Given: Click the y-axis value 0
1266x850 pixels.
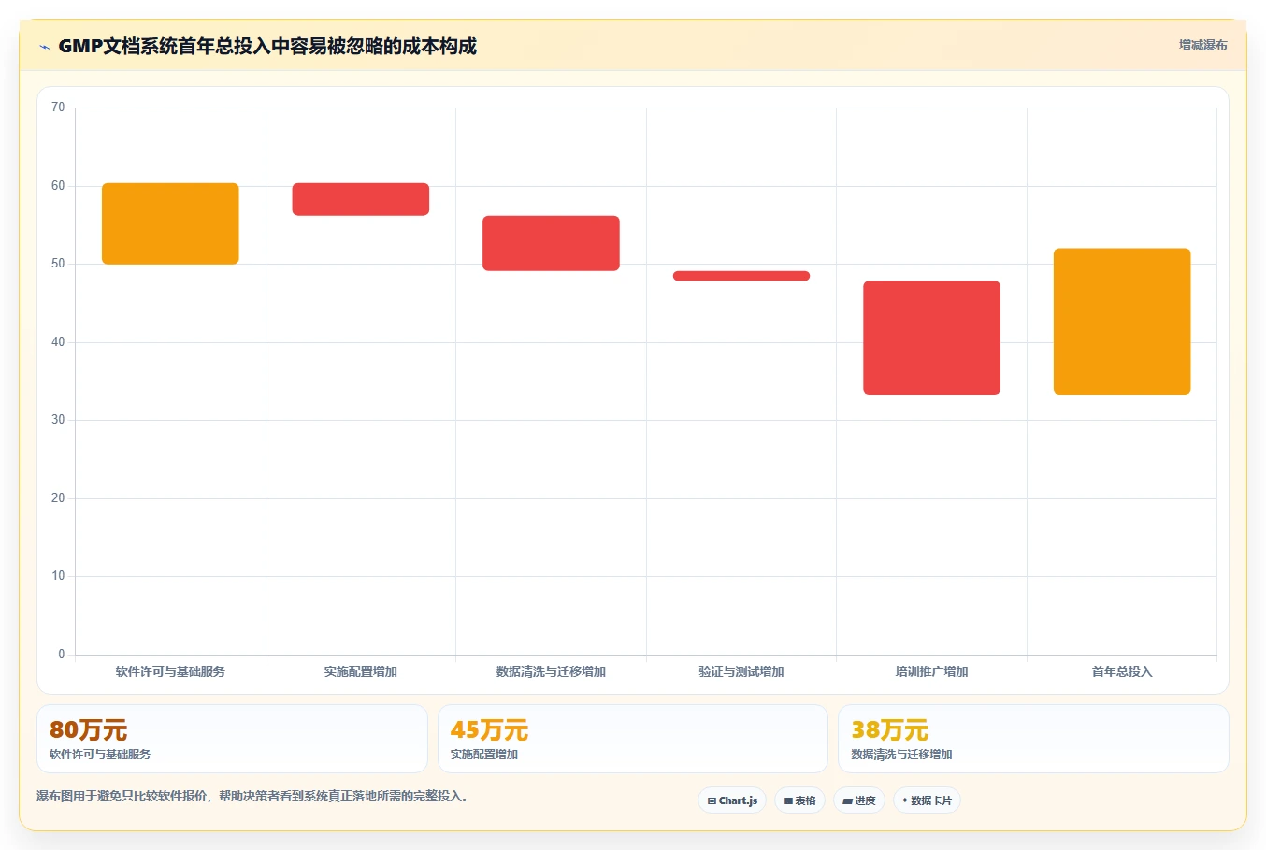Looking at the screenshot, I should (x=62, y=655).
